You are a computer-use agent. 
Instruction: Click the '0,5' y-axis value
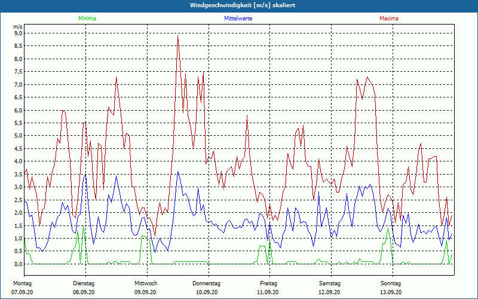[x=19, y=251]
